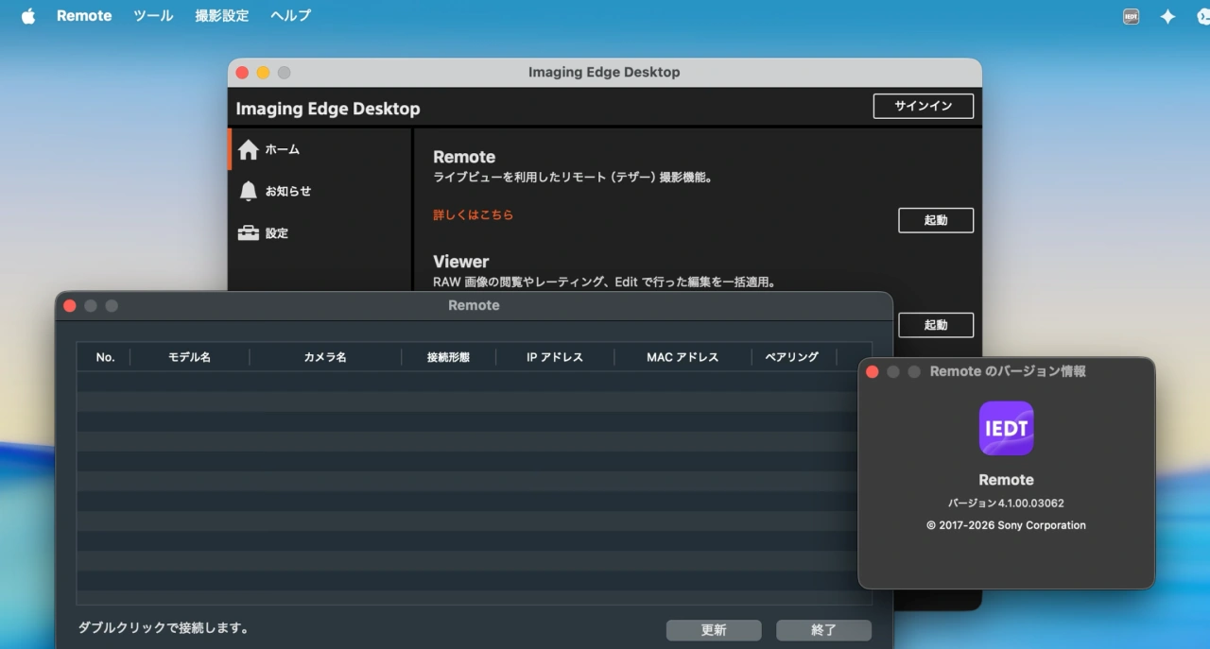Click ダブルクリックで接続します。 hint text

pyautogui.click(x=164, y=628)
